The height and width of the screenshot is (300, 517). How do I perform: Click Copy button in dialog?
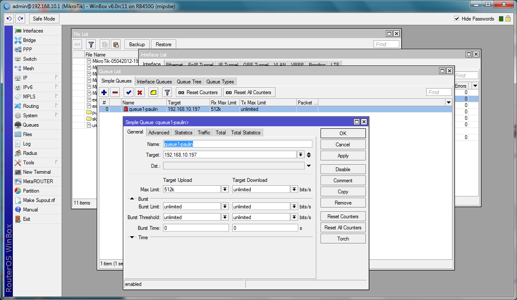[x=343, y=192]
